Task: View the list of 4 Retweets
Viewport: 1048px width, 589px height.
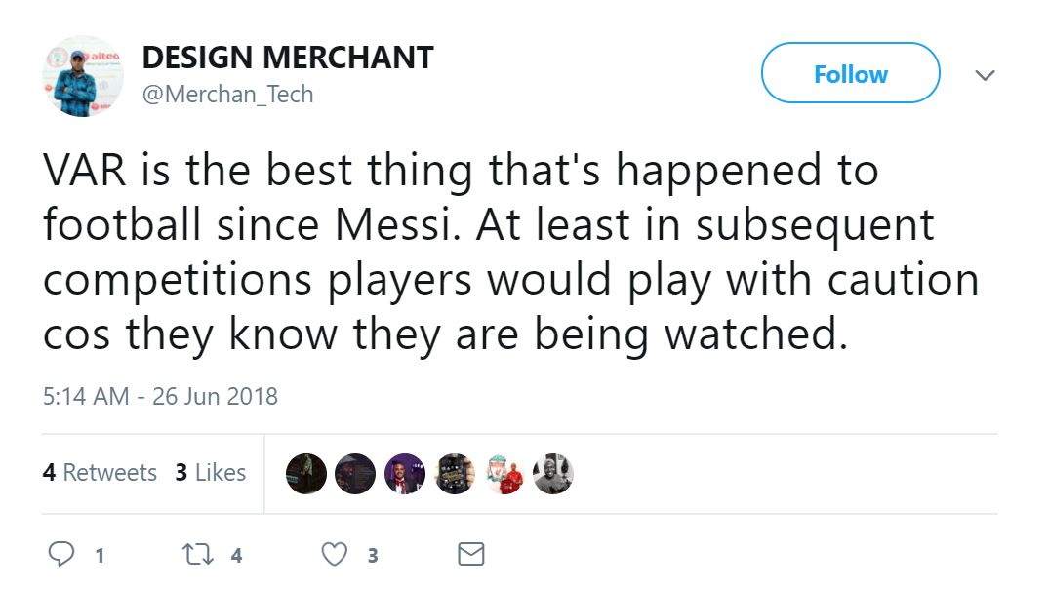Action: click(101, 473)
